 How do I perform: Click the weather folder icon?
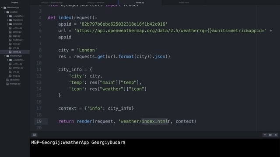[x=8, y=12]
